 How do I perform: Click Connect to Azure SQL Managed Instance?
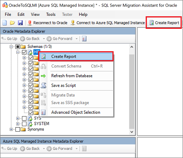point(108,23)
